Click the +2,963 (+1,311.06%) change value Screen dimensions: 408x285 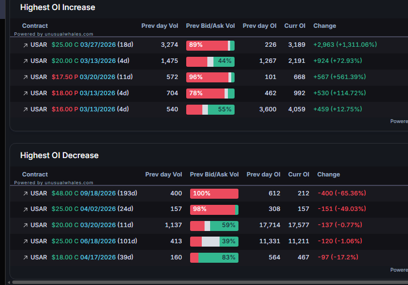click(345, 45)
